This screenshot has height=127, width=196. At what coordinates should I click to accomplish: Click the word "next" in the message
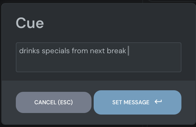tap(97, 51)
